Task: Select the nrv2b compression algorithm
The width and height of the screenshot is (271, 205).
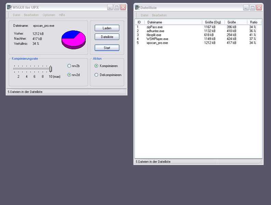Action: tap(69, 66)
